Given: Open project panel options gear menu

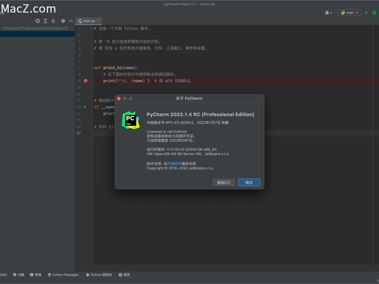Looking at the screenshot, I should click(x=63, y=21).
